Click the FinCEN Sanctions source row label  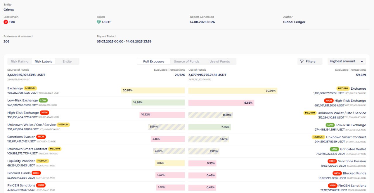[21, 185]
